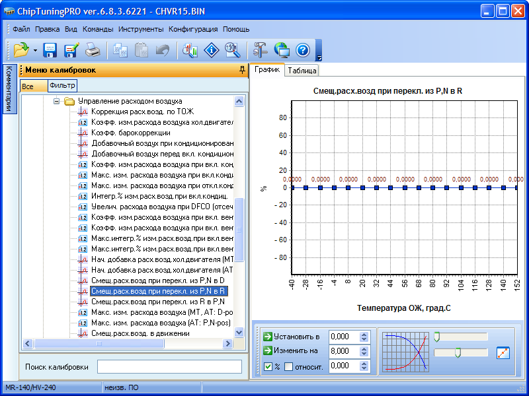Click the blue question mark help icon
Screen dimensions: 529x396
(x=303, y=49)
